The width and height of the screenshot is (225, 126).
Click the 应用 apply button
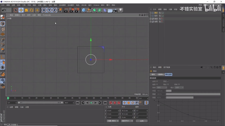pyautogui.click(x=141, y=121)
